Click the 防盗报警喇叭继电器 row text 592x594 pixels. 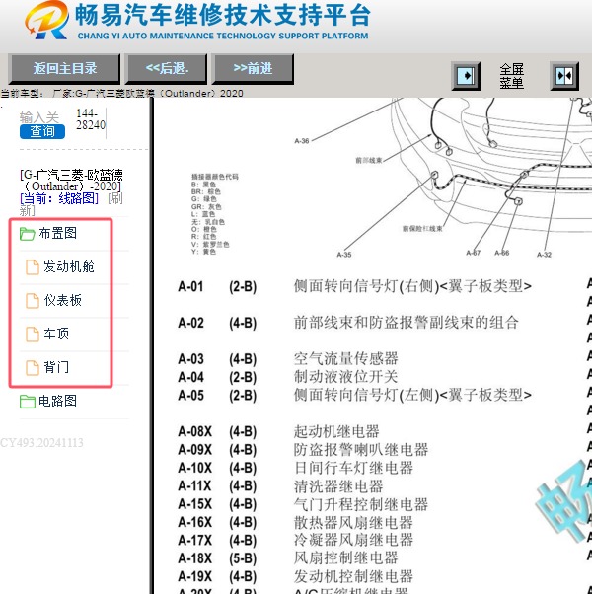[361, 450]
